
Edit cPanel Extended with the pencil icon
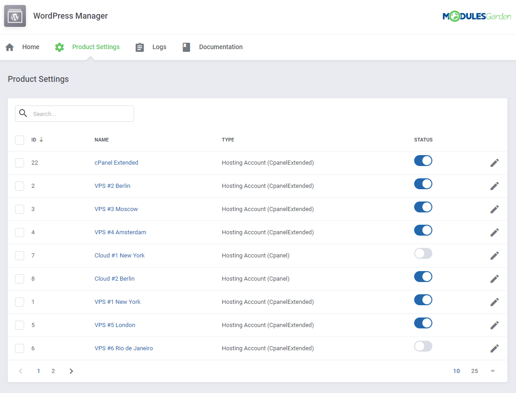[494, 163]
